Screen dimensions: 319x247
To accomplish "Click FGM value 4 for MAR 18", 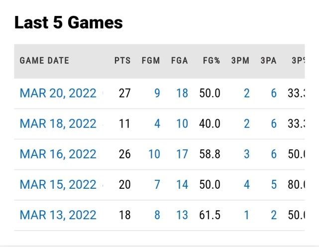I will [x=157, y=123].
